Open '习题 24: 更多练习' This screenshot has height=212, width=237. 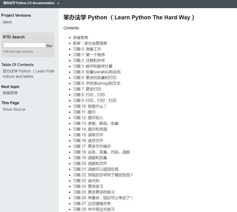(x=88, y=186)
